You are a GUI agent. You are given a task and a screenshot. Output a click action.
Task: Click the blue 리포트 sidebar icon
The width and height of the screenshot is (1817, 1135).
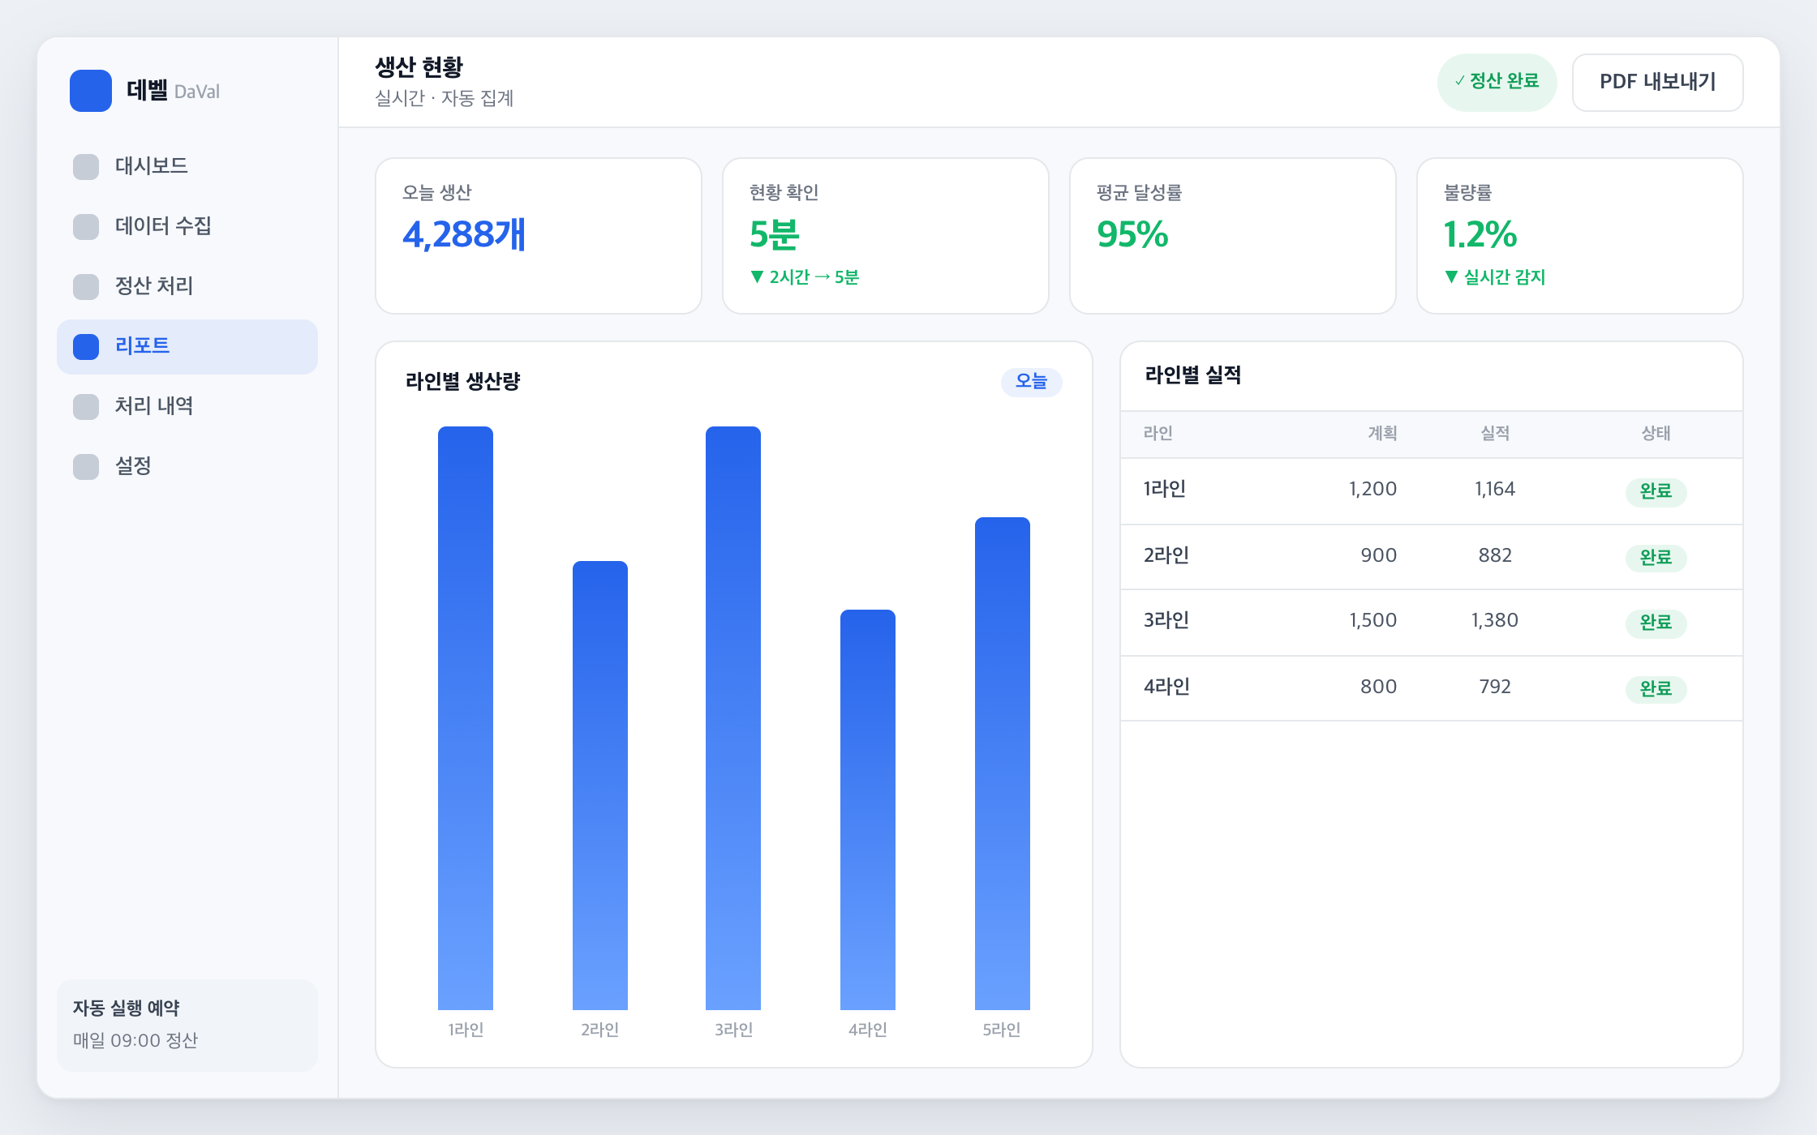click(86, 347)
